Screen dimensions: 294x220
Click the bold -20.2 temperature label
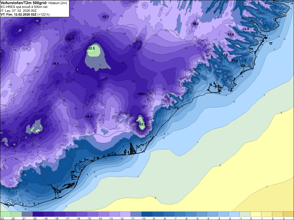(x=71, y=39)
